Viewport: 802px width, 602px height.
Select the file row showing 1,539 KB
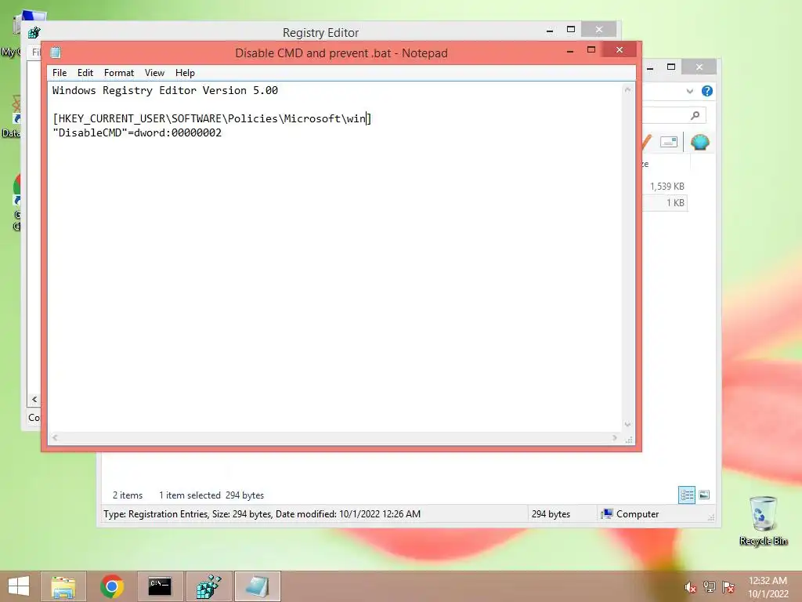(664, 187)
